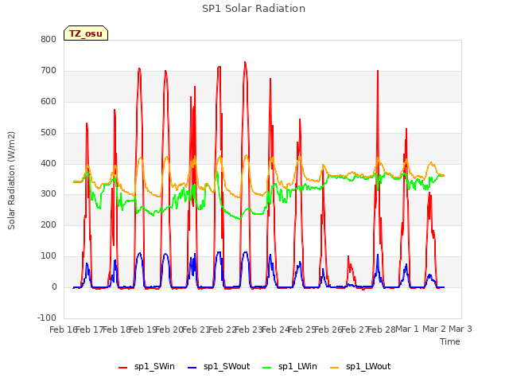Click the 0 y-axis tick label
This screenshot has height=382, width=509.
[x=54, y=287]
